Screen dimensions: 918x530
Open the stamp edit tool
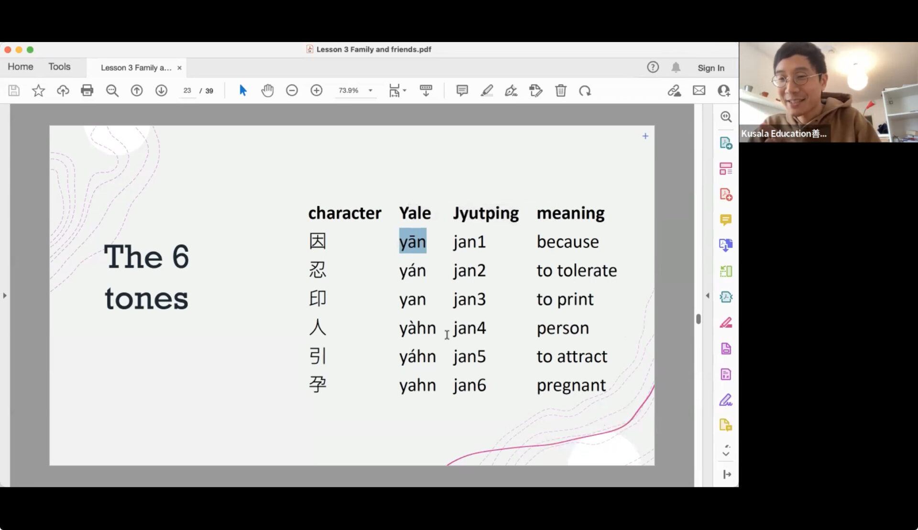click(536, 90)
